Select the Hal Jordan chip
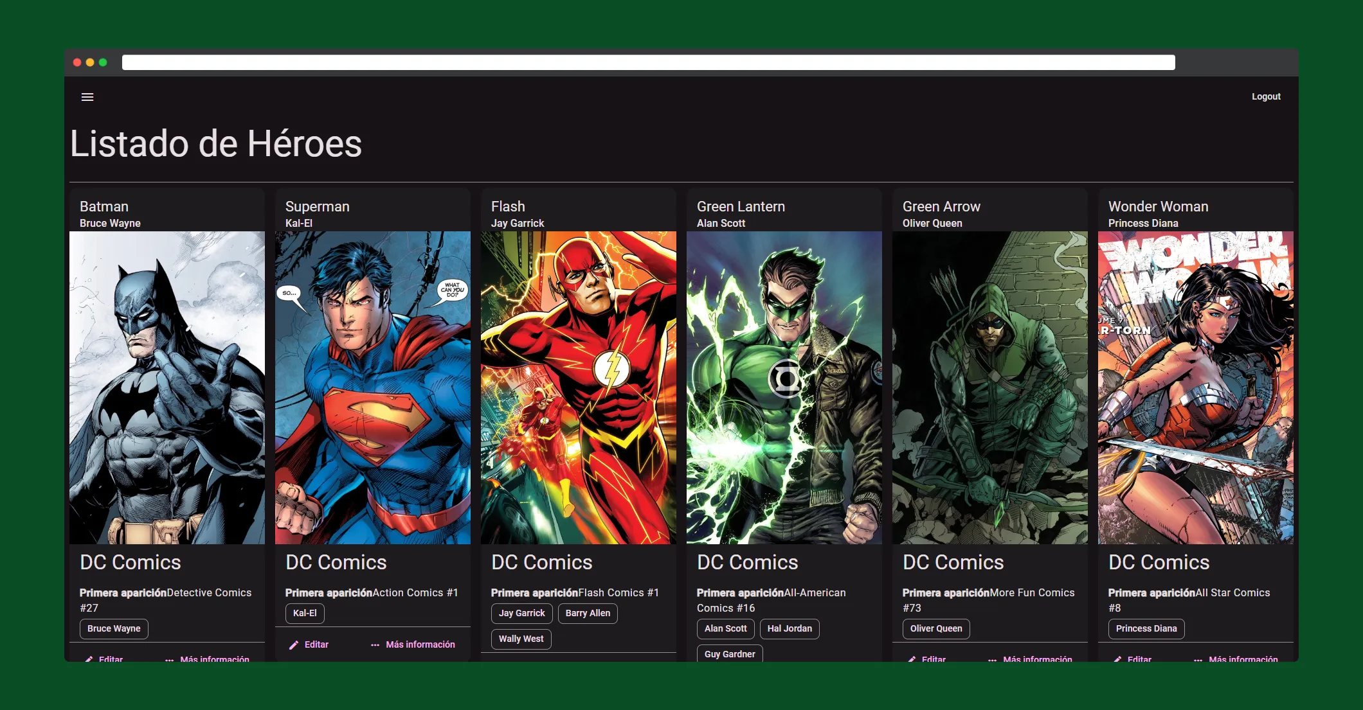The image size is (1363, 710). tap(790, 628)
